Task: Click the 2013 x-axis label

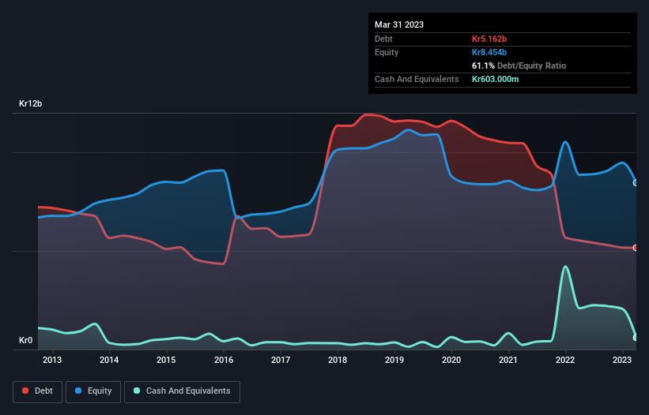Action: click(52, 360)
